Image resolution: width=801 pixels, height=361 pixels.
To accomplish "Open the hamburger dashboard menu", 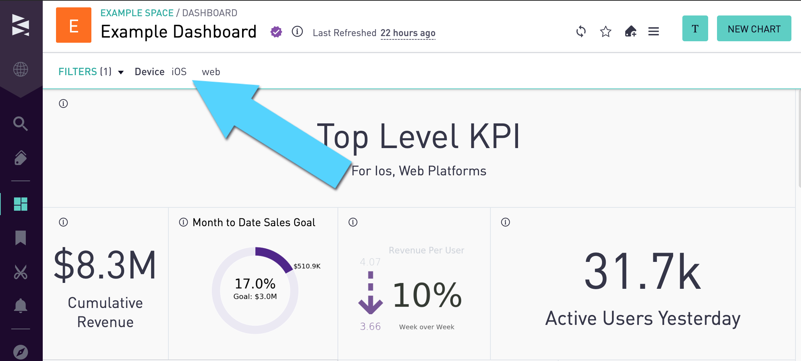I will pyautogui.click(x=654, y=32).
